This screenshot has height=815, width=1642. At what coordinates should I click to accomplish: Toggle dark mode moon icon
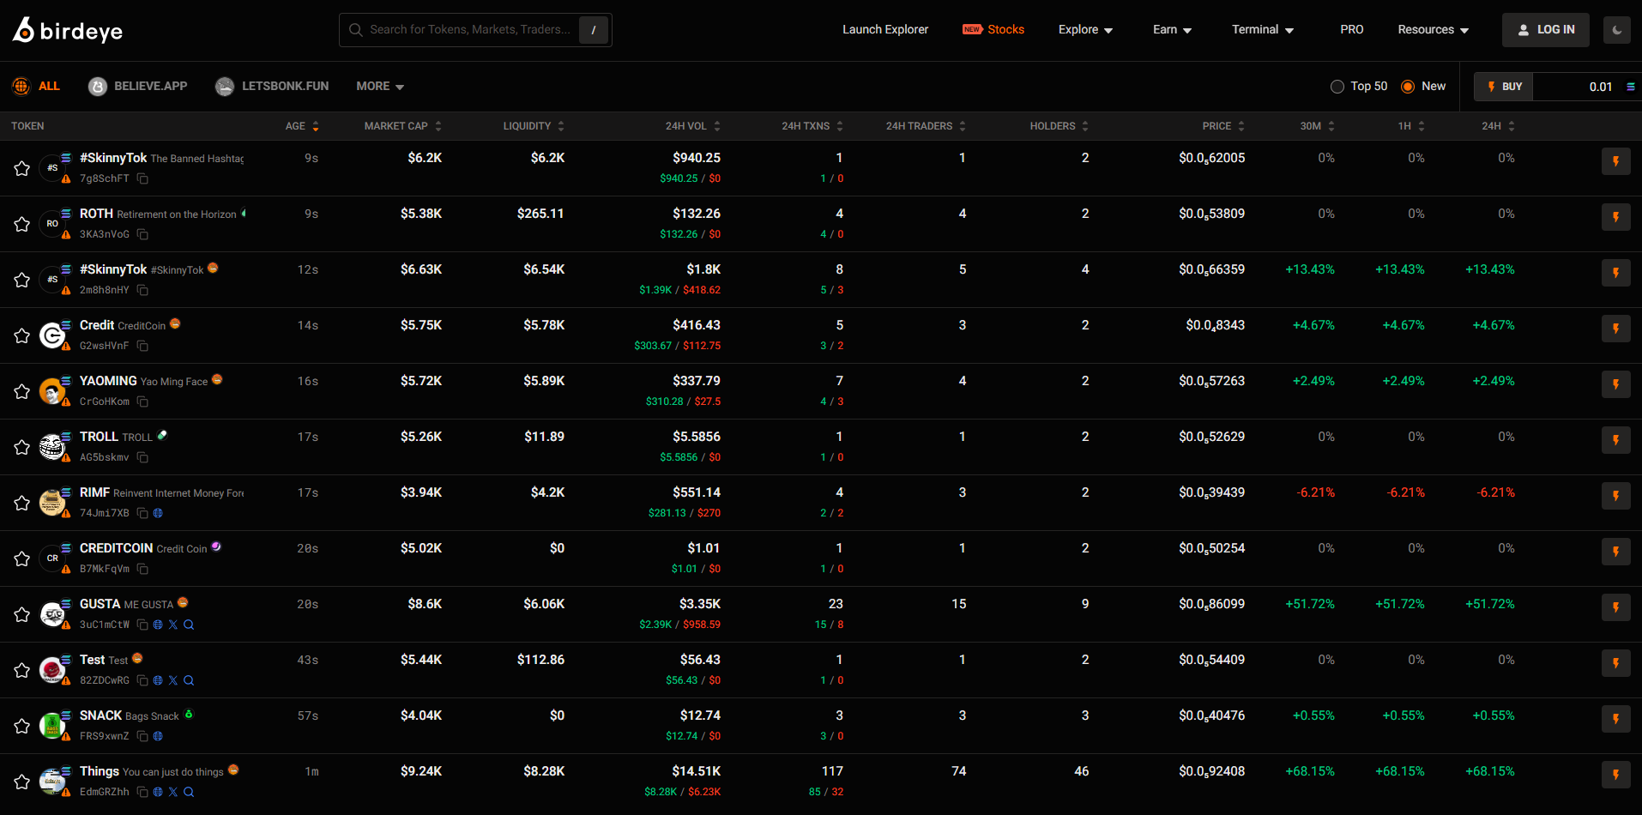click(x=1616, y=30)
